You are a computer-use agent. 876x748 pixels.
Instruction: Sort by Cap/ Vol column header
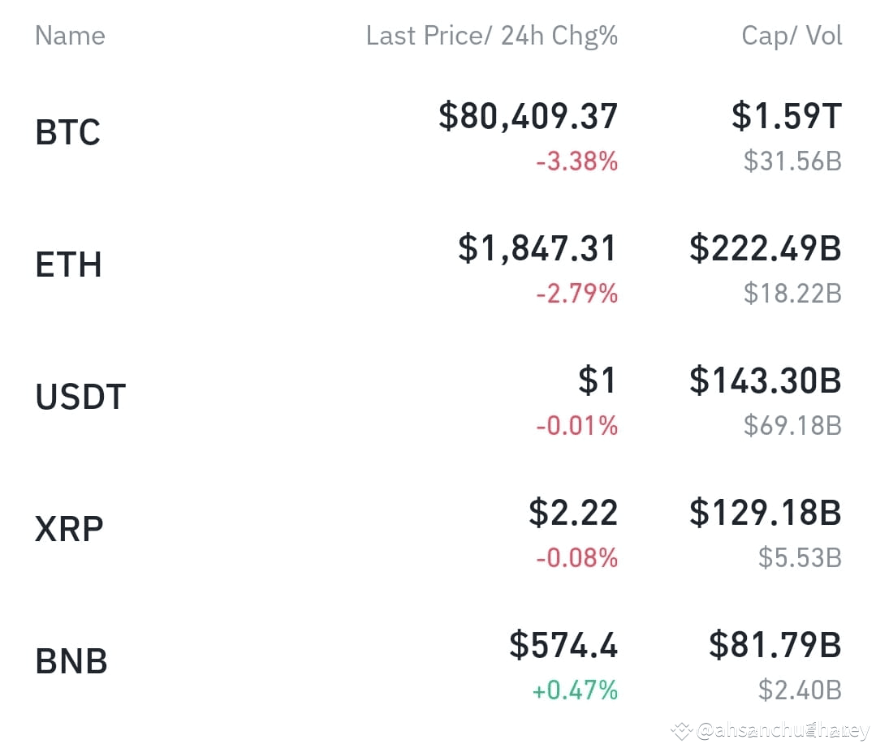[792, 36]
